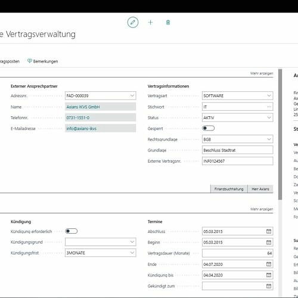Click the plus icon to create new record
The image size is (298, 298).
(150, 23)
